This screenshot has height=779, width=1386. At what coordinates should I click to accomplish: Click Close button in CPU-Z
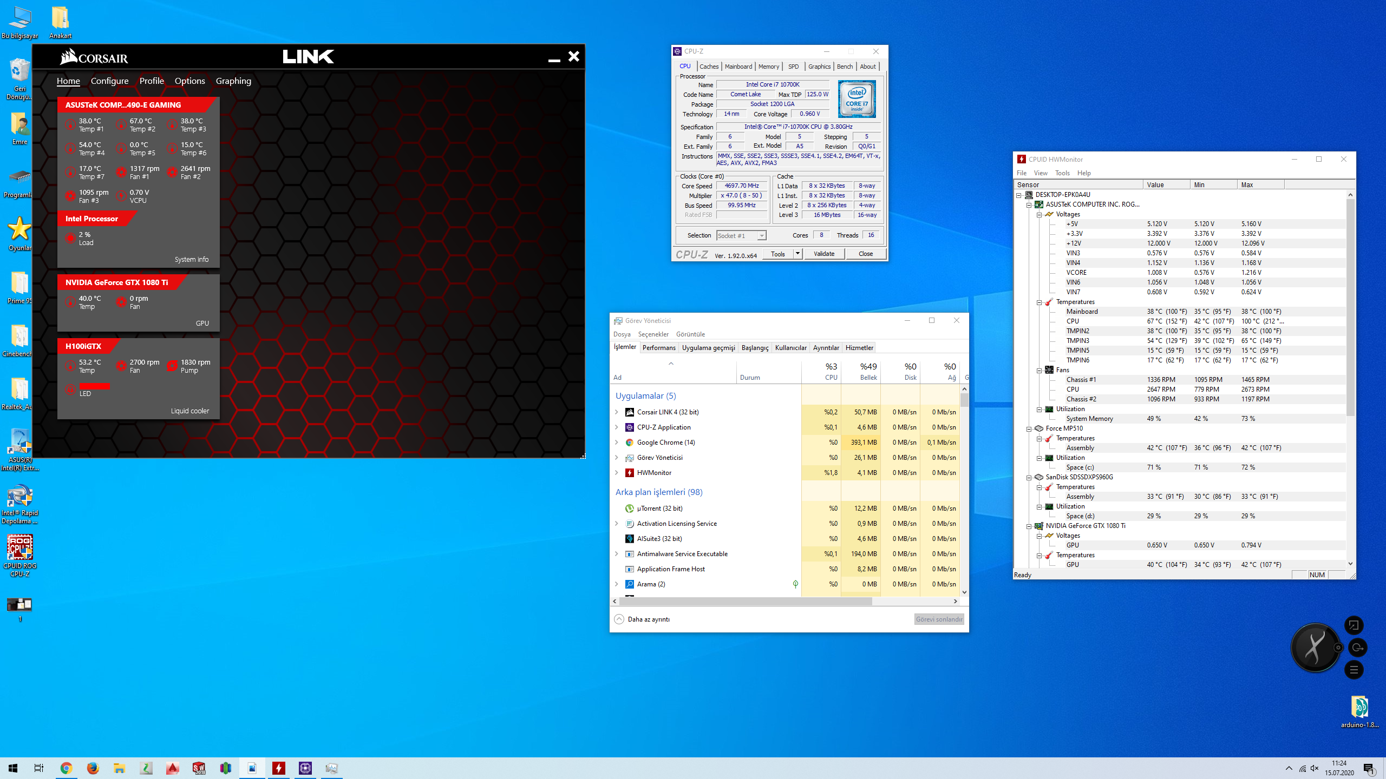pos(865,254)
